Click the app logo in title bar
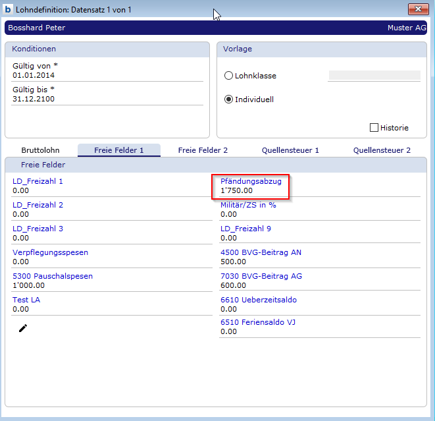 [x=7, y=9]
